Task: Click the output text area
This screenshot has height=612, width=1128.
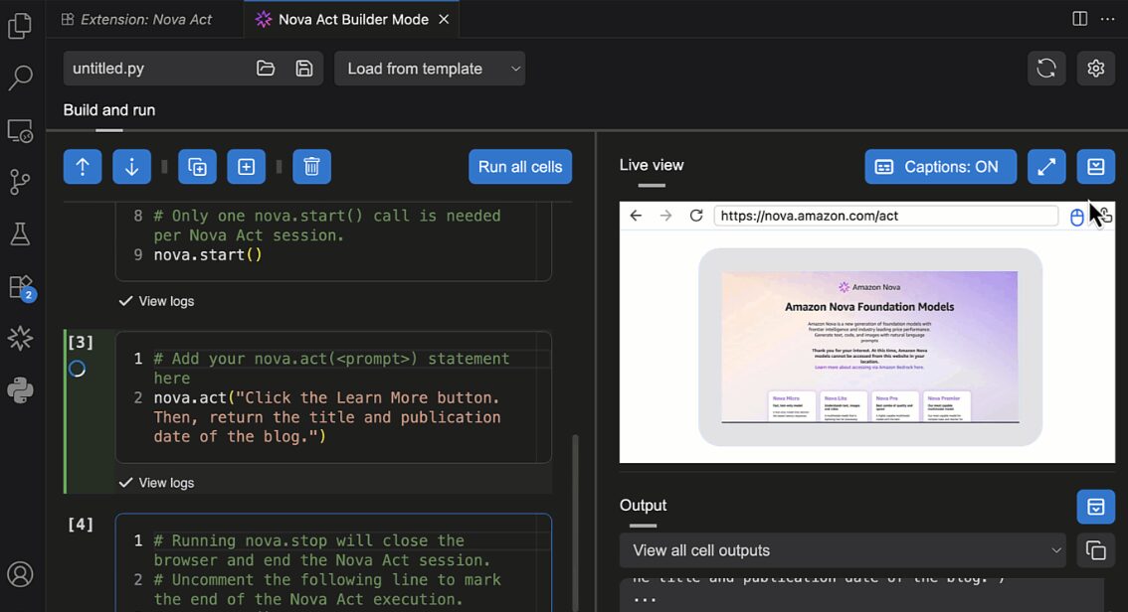Action: tap(861, 595)
